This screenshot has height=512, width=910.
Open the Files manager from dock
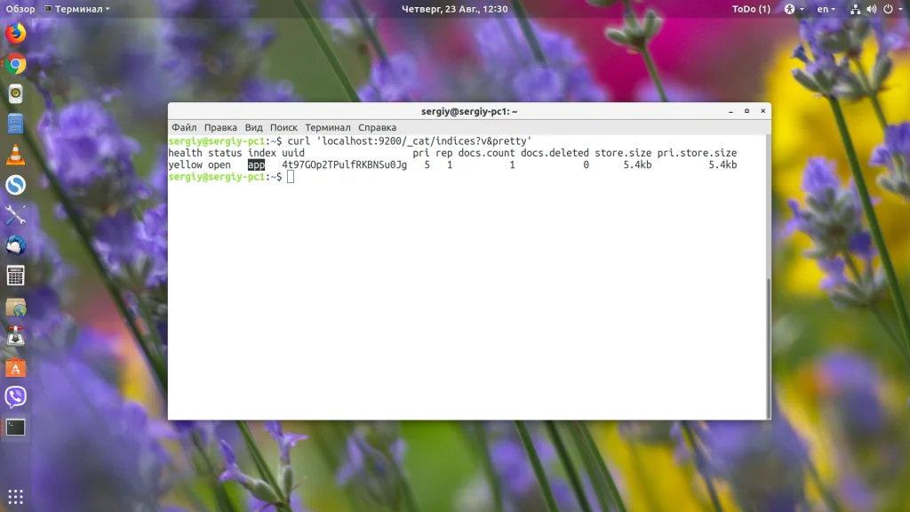tap(16, 124)
